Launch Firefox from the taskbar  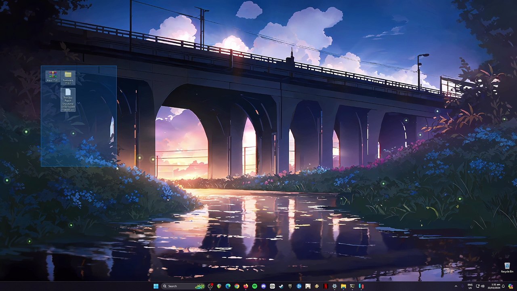tap(246, 286)
